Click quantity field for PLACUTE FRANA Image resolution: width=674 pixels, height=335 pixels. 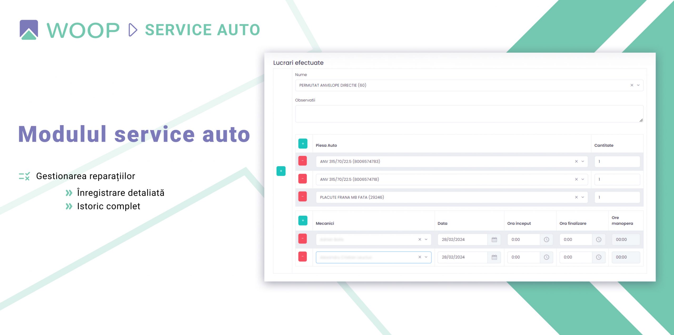tap(617, 197)
